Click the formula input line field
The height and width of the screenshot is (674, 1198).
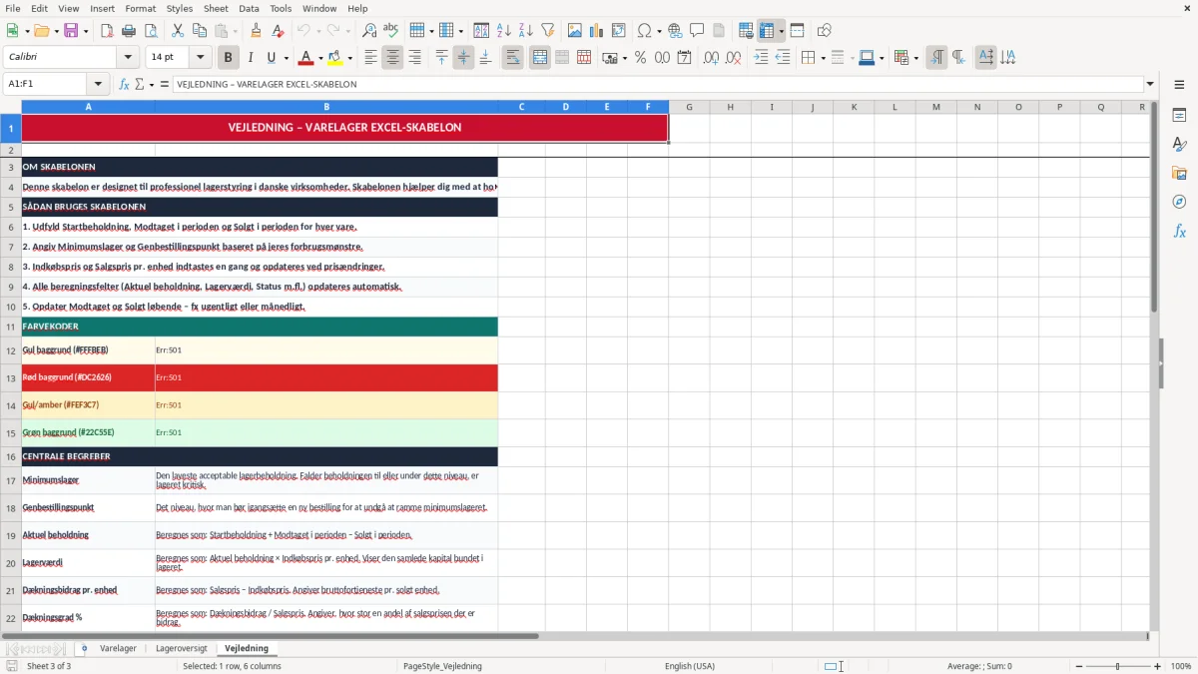click(x=657, y=84)
